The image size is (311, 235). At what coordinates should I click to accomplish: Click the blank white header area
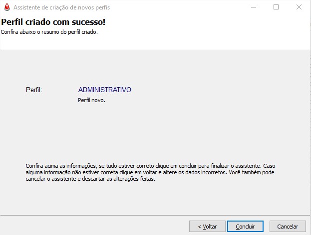pyautogui.click(x=198, y=30)
